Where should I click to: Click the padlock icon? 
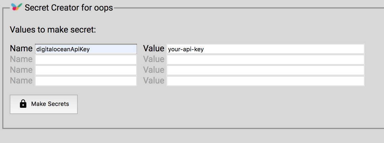click(x=23, y=104)
